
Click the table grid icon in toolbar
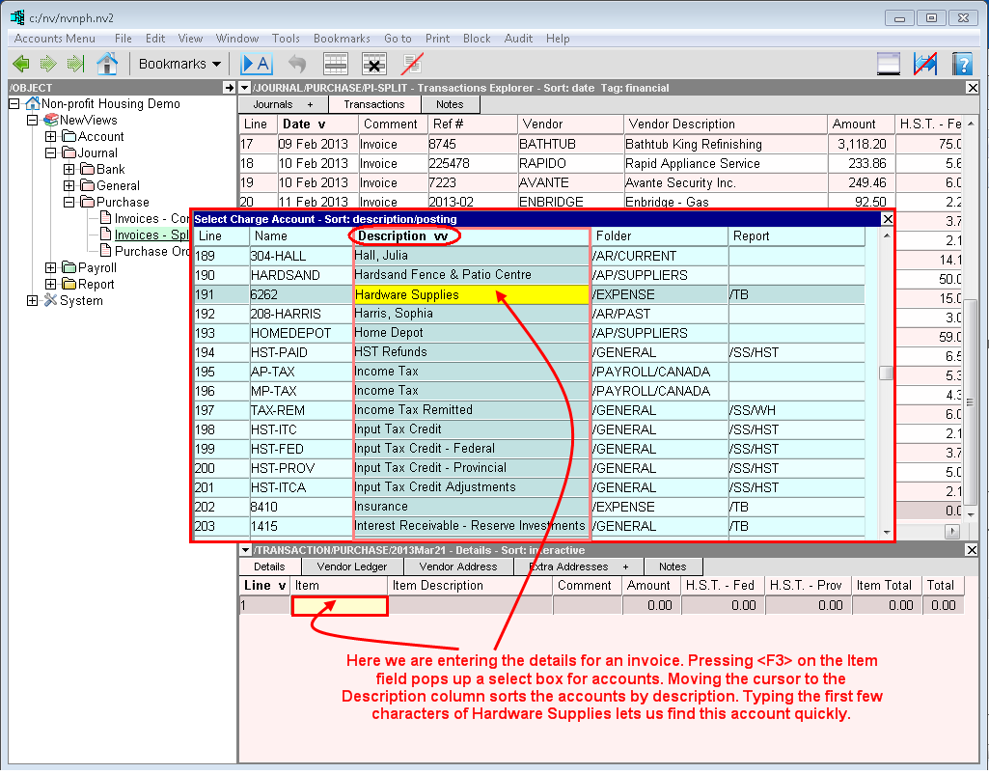tap(335, 65)
